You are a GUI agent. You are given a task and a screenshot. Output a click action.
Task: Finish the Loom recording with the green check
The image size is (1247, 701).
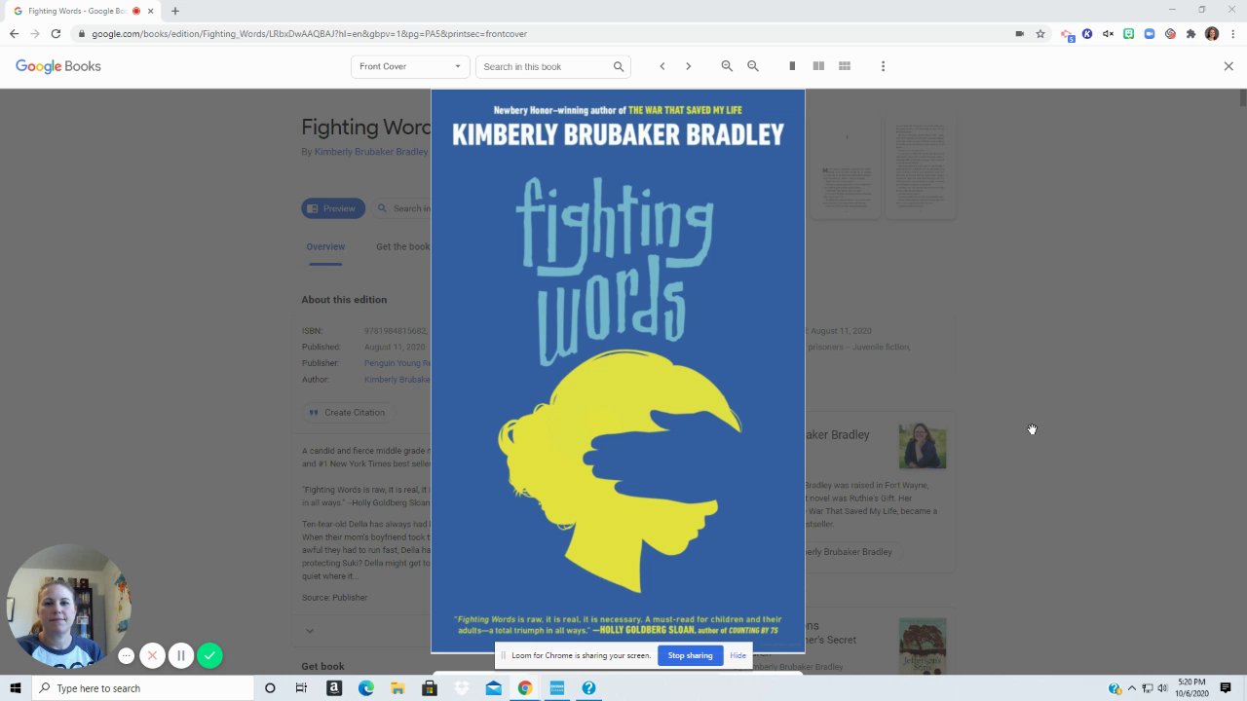point(209,656)
